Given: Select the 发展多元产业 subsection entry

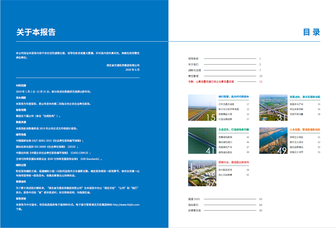Looking at the screenshot, I should 296,104.
